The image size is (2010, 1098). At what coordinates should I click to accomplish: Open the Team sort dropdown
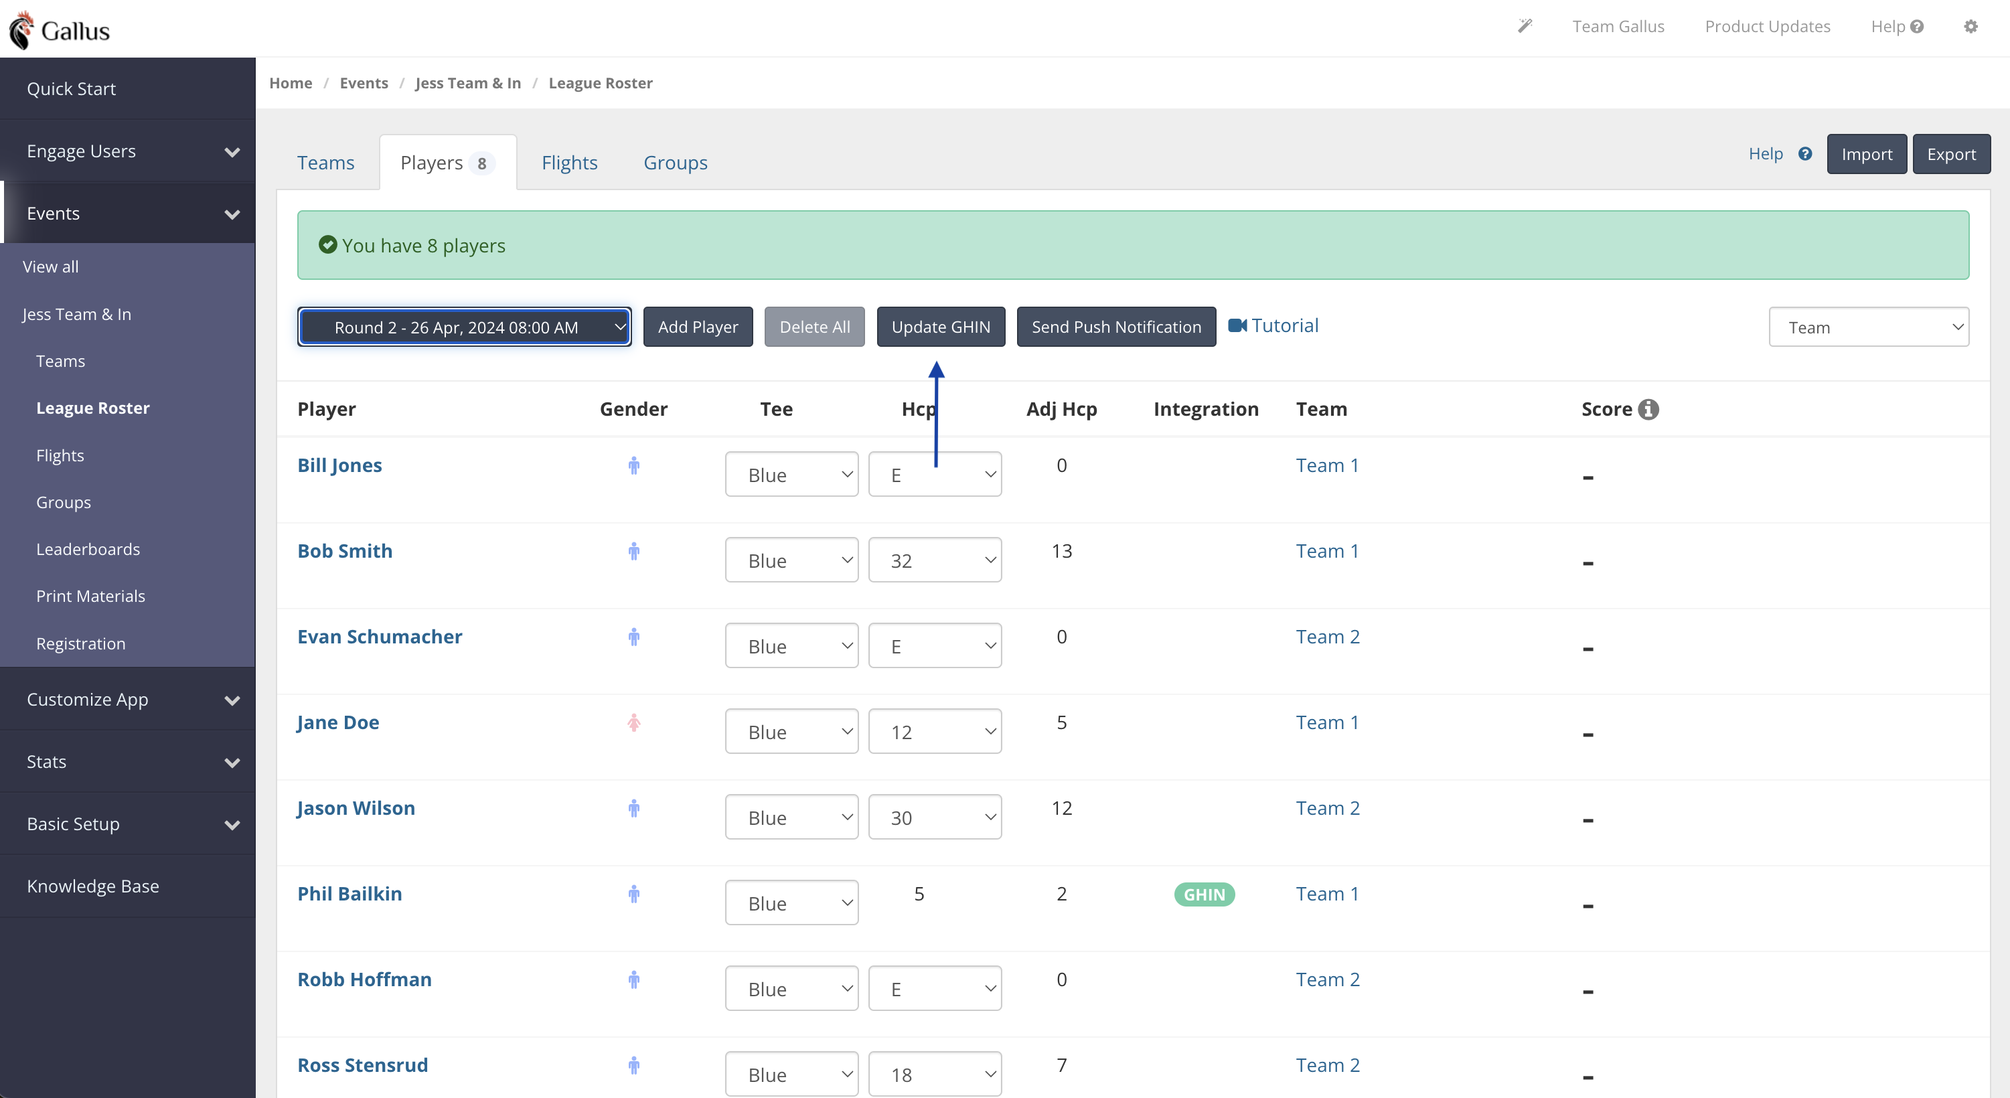[x=1868, y=327]
